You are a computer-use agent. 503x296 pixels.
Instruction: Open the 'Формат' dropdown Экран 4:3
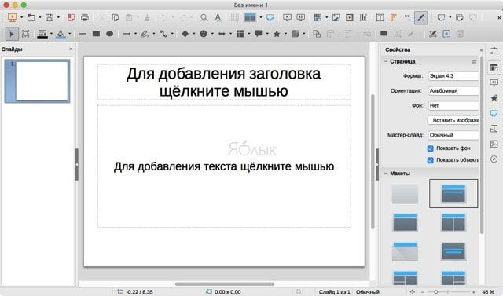coord(453,76)
